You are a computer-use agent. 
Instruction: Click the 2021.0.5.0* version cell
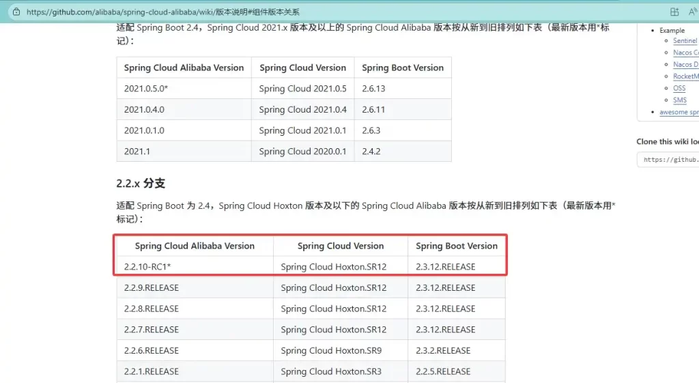point(146,89)
